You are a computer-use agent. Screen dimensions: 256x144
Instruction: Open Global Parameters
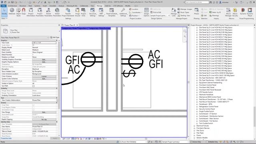(57, 12)
